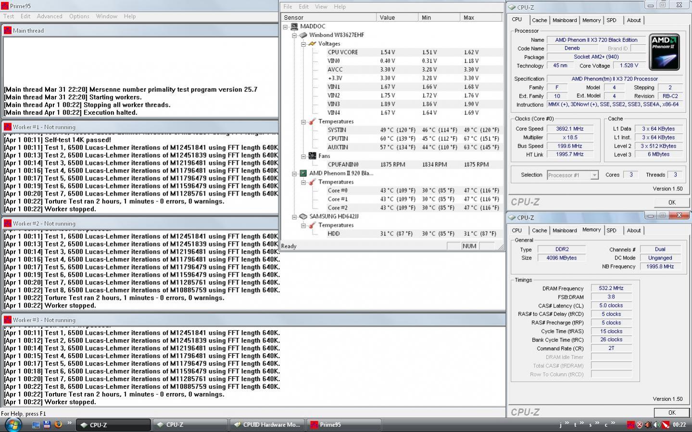This screenshot has height=432, width=692.
Task: Open Processor #1 selection dropdown
Action: coord(573,175)
